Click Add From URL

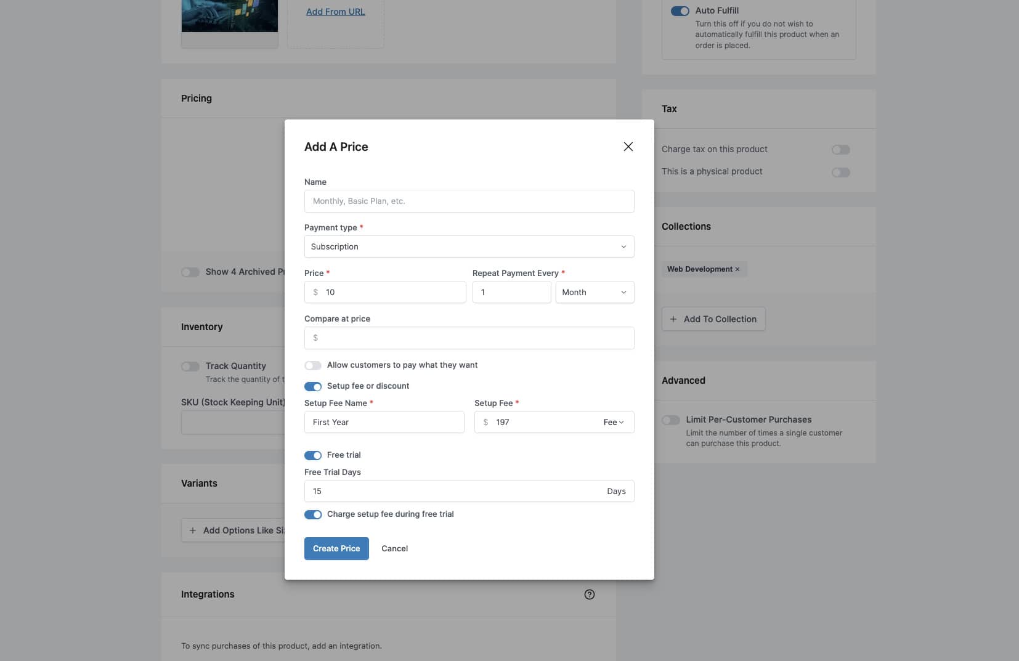[x=335, y=12]
